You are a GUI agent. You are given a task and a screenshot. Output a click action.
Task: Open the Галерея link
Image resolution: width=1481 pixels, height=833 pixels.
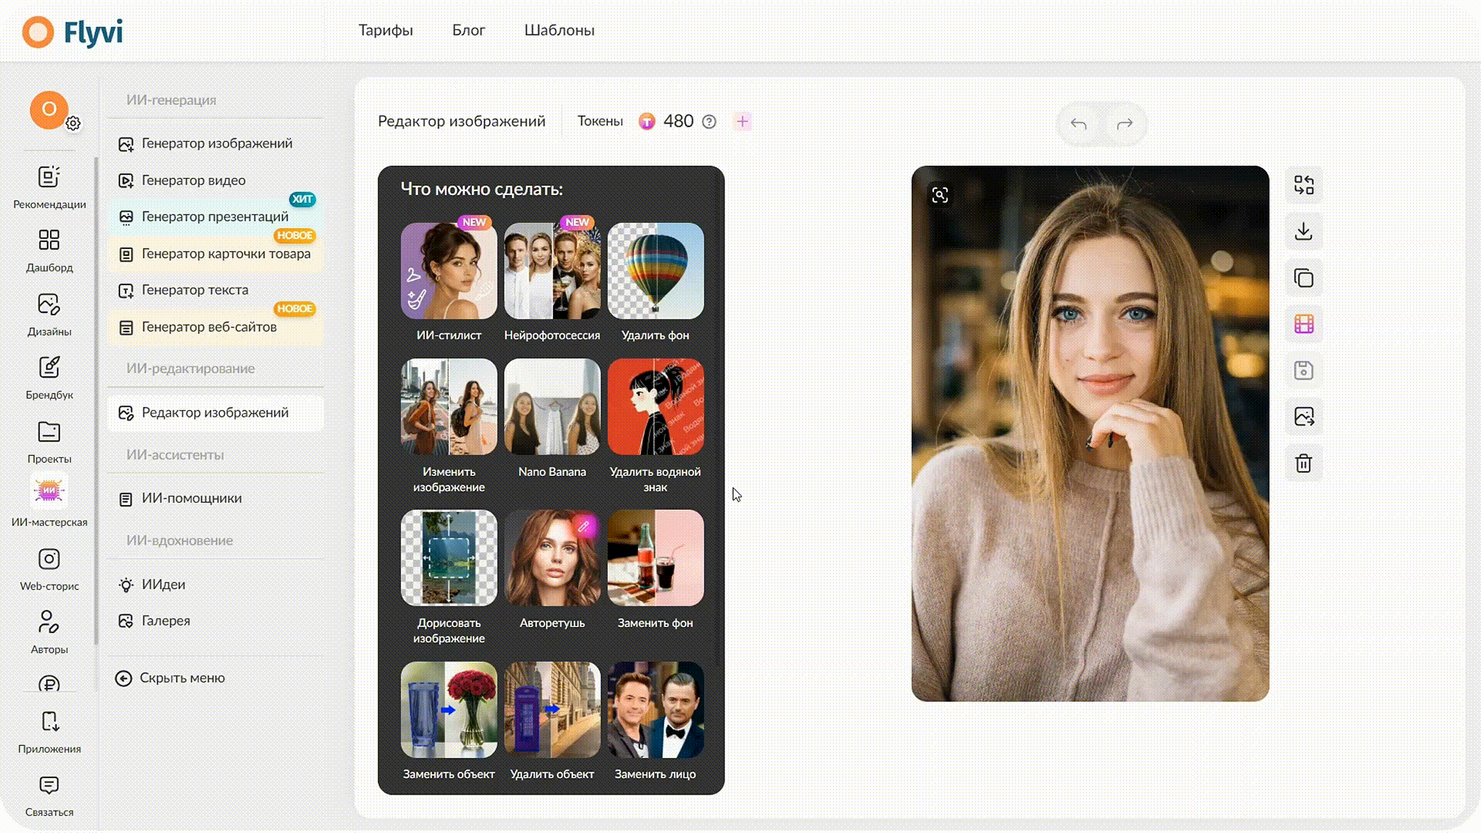pos(216,621)
